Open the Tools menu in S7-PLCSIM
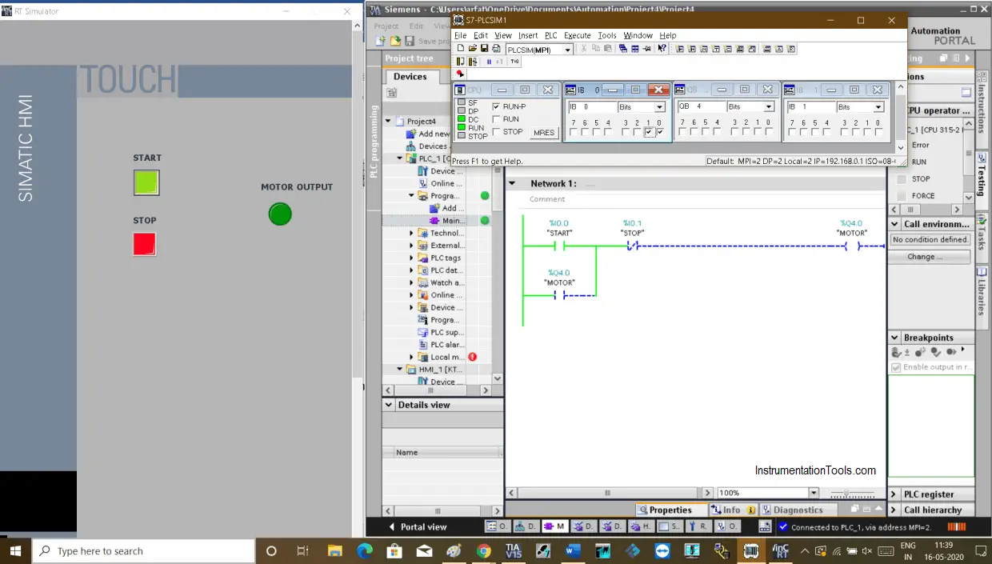The image size is (992, 564). 607,35
